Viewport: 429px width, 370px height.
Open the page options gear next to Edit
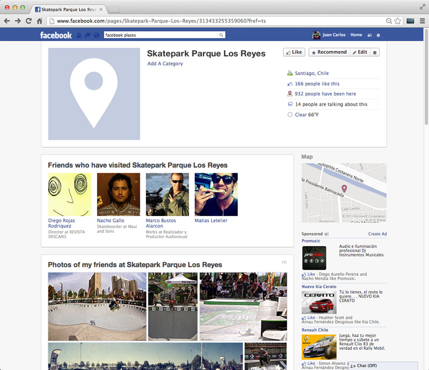375,52
